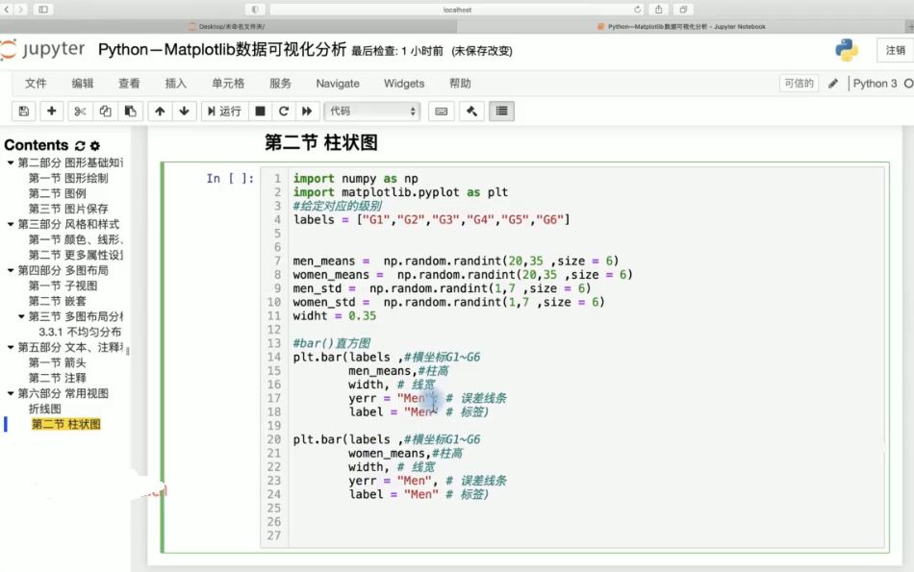Open the Widgets menu
Viewport: 914px width, 572px height.
pos(404,84)
